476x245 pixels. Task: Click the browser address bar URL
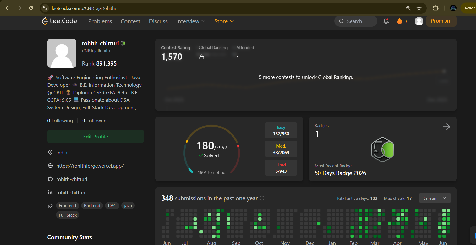[x=84, y=8]
